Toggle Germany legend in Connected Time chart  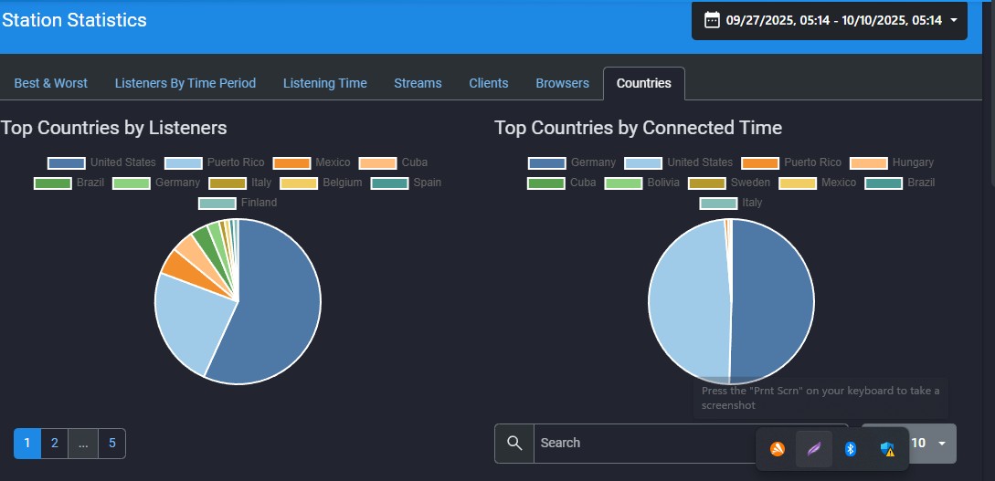tap(572, 162)
